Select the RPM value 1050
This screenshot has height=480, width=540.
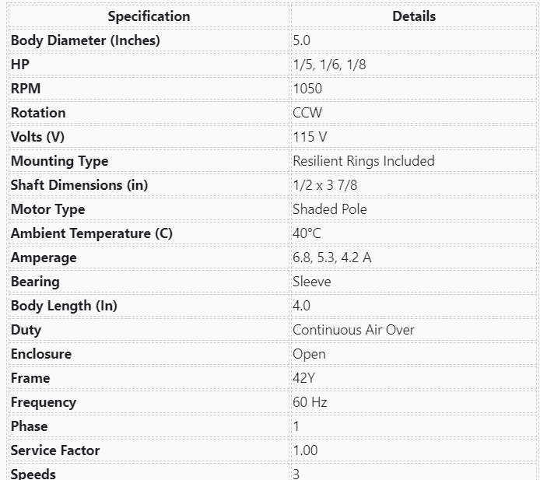point(307,89)
